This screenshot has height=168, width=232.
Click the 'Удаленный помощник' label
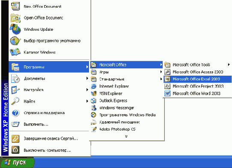point(119,122)
